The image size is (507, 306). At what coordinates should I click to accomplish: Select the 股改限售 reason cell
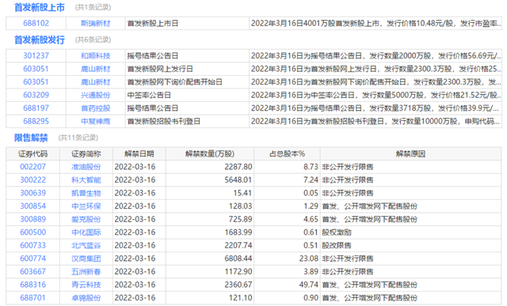click(410, 245)
